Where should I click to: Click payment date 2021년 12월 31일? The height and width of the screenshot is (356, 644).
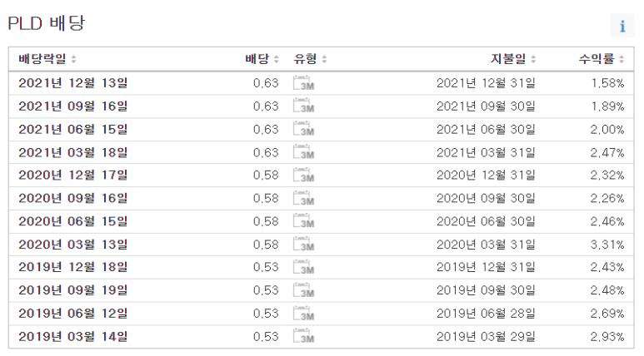click(x=486, y=83)
